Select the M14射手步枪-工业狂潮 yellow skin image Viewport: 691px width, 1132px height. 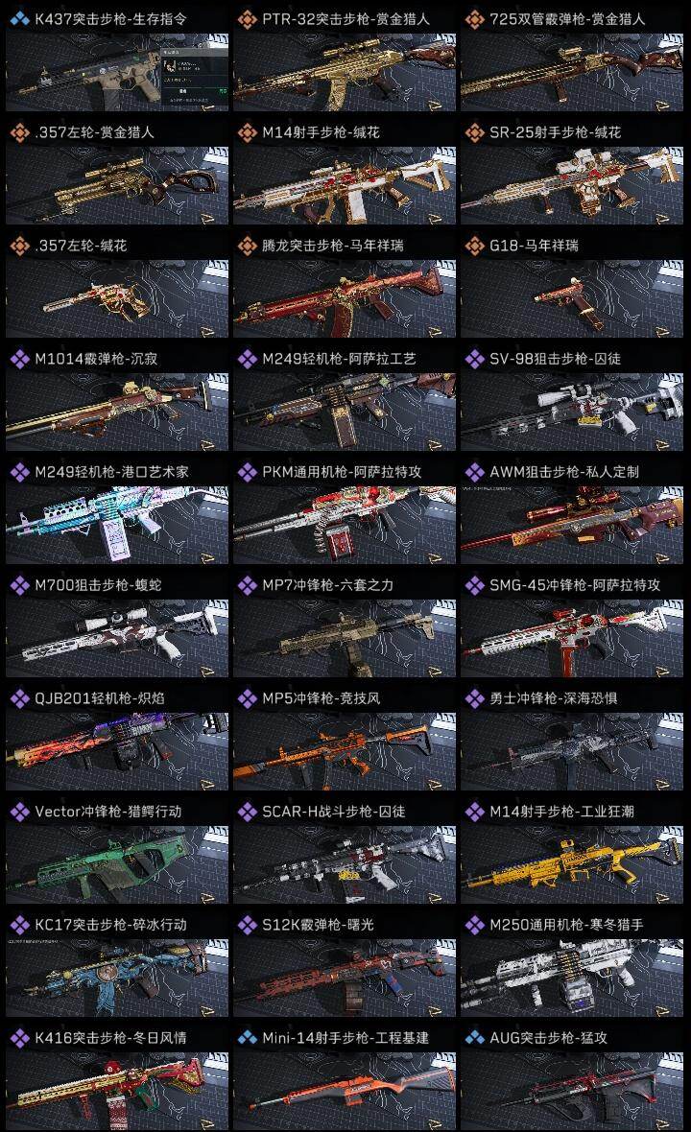(x=572, y=864)
